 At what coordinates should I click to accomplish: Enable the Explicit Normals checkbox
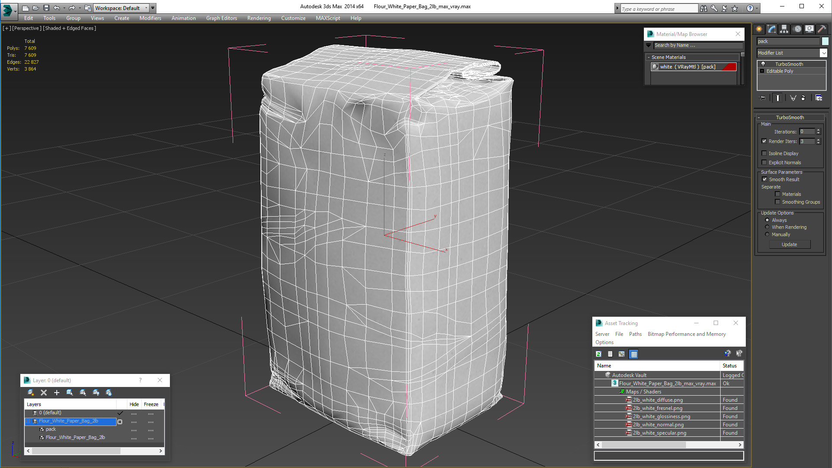click(764, 162)
